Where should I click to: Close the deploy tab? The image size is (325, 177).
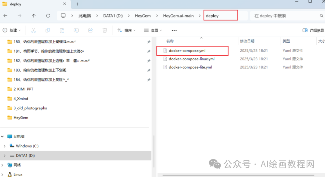pos(64,4)
